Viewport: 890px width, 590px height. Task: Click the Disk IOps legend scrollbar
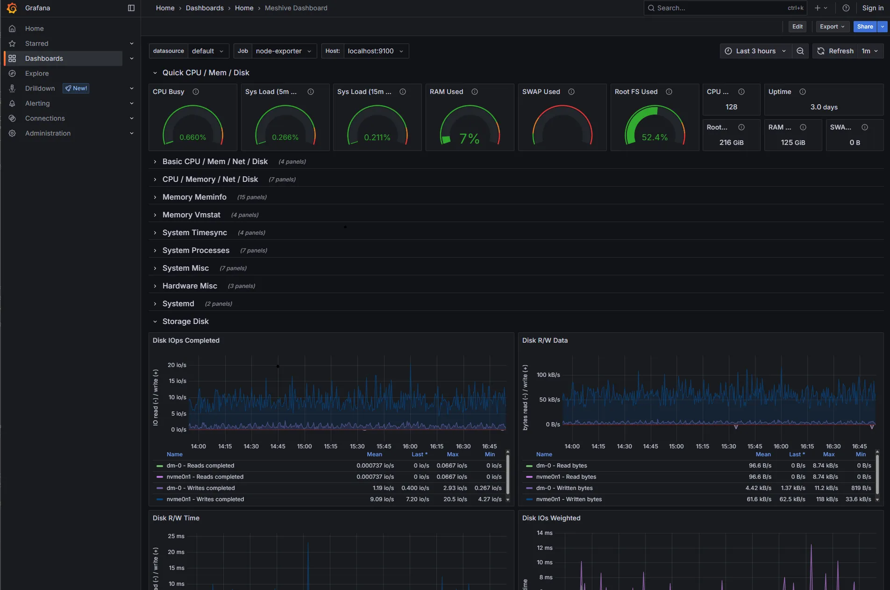pyautogui.click(x=508, y=475)
